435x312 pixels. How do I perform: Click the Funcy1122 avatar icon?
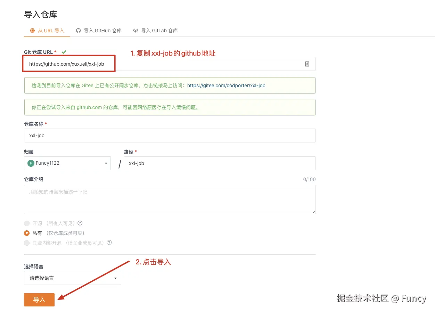31,163
